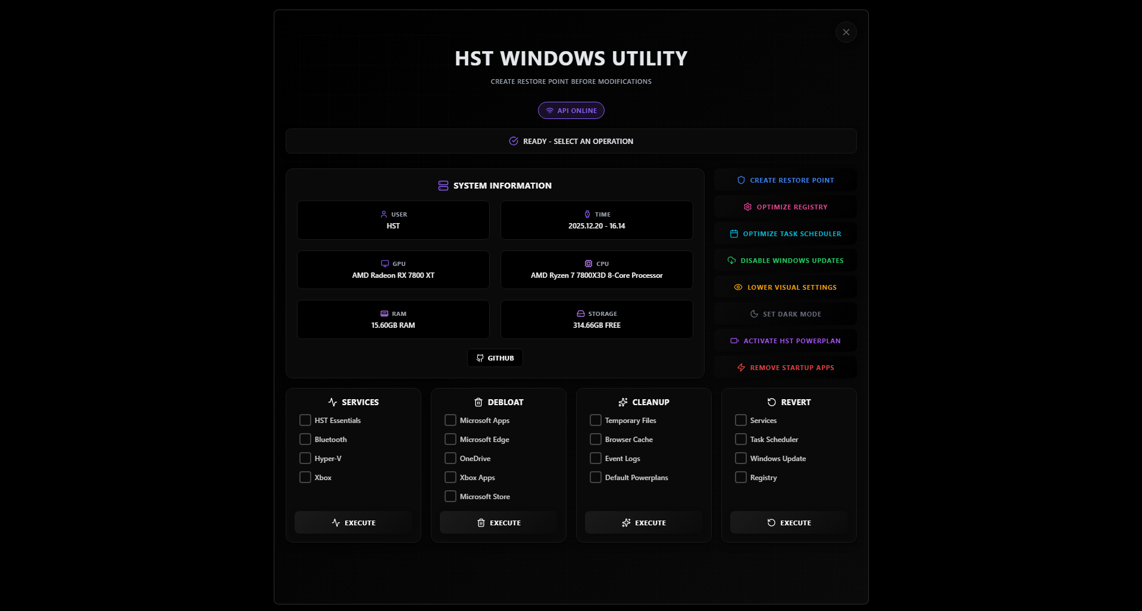
Task: Click the READY status bar
Action: pyautogui.click(x=571, y=141)
